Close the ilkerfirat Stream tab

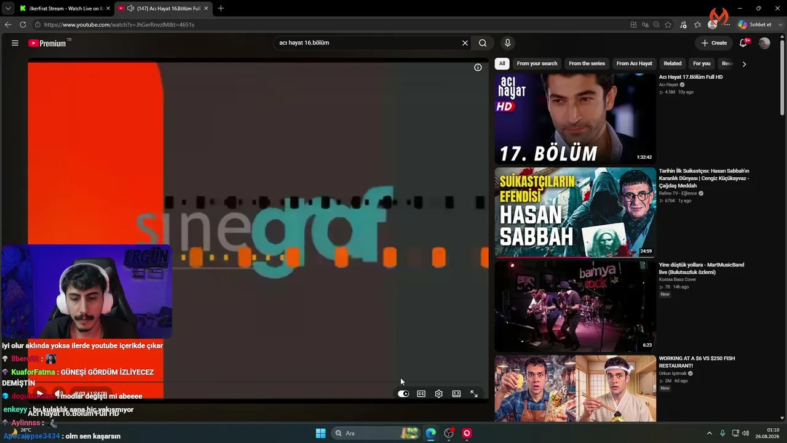[108, 9]
